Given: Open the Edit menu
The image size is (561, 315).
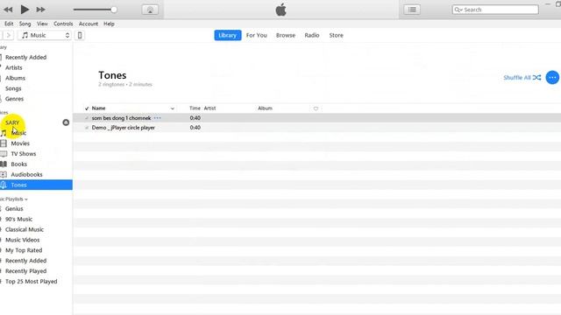Looking at the screenshot, I should pyautogui.click(x=9, y=24).
